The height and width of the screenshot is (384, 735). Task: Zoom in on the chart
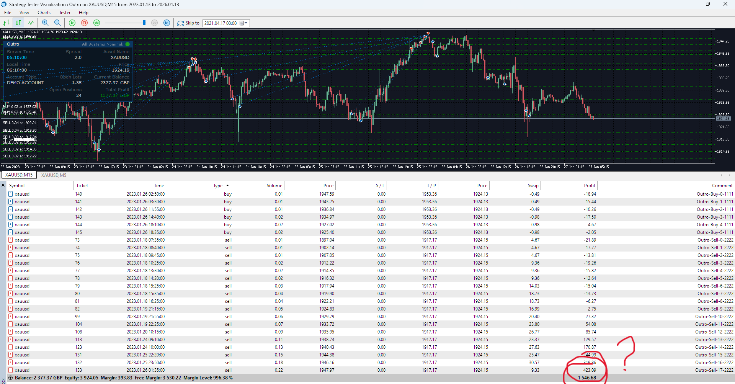45,23
